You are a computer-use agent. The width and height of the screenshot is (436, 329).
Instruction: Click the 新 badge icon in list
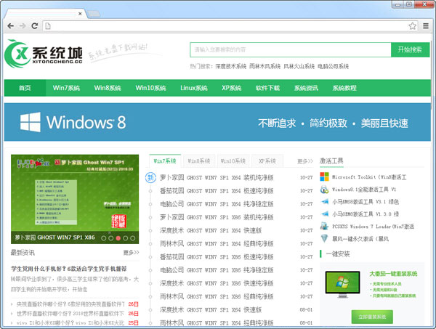tap(150, 177)
